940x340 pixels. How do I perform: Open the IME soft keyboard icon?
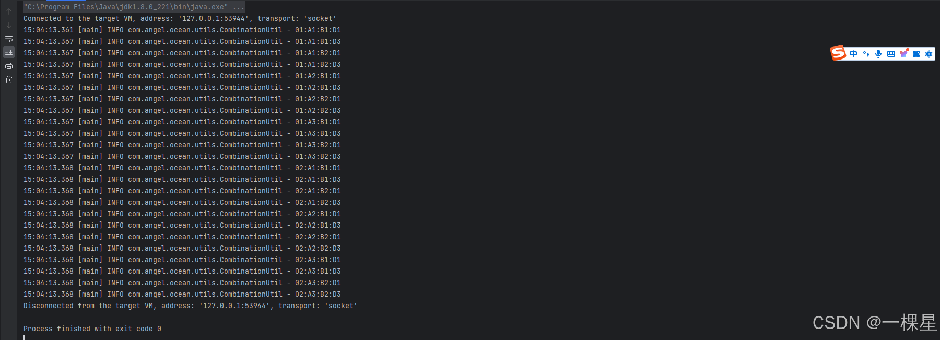[891, 54]
